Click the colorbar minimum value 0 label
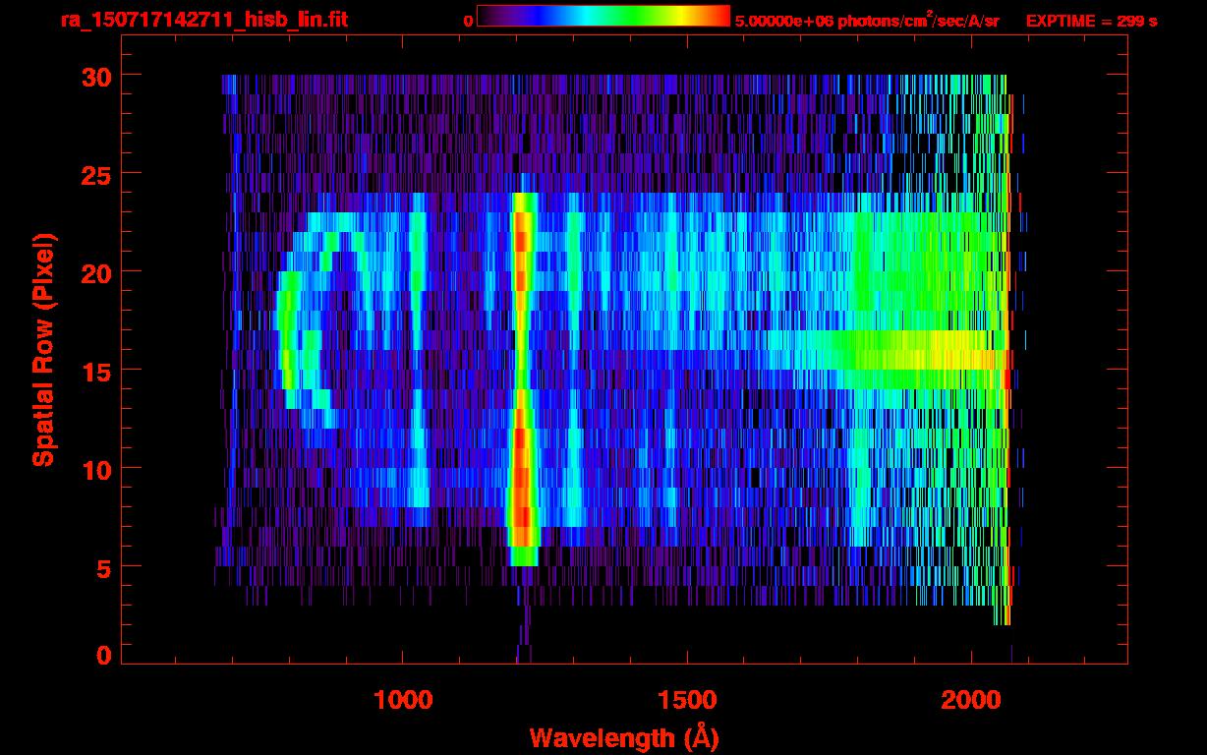Image resolution: width=1207 pixels, height=755 pixels. [468, 21]
